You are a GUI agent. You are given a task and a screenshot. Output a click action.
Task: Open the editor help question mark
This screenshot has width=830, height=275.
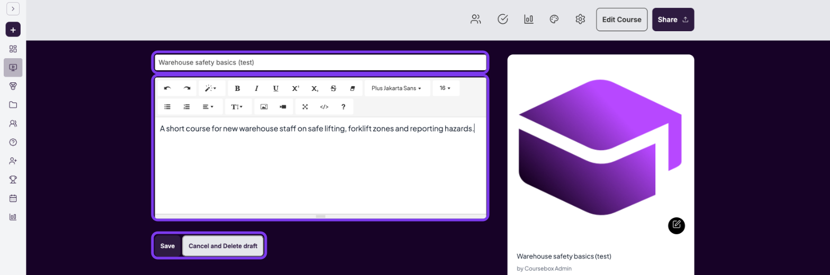344,107
